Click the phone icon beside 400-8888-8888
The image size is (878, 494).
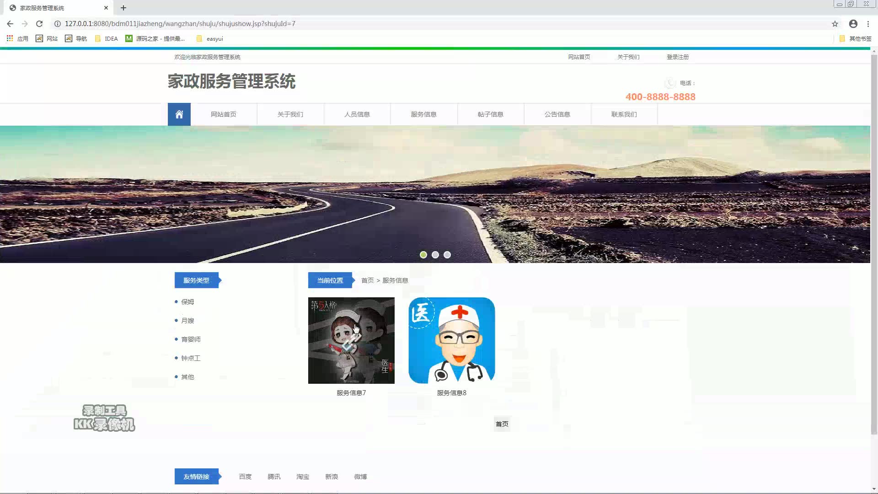click(670, 83)
